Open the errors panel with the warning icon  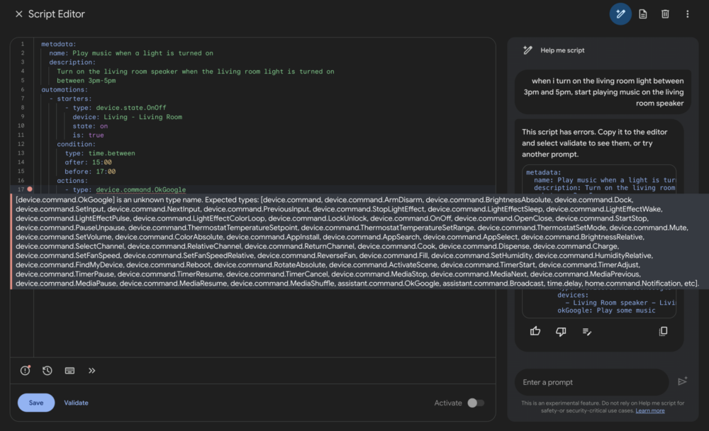pos(26,370)
